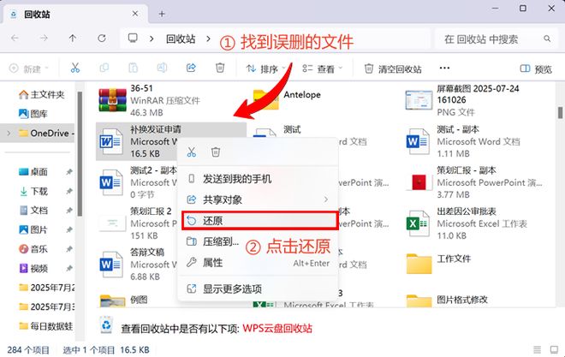Select the 例图 folder
This screenshot has width=565, height=357.
[123, 300]
